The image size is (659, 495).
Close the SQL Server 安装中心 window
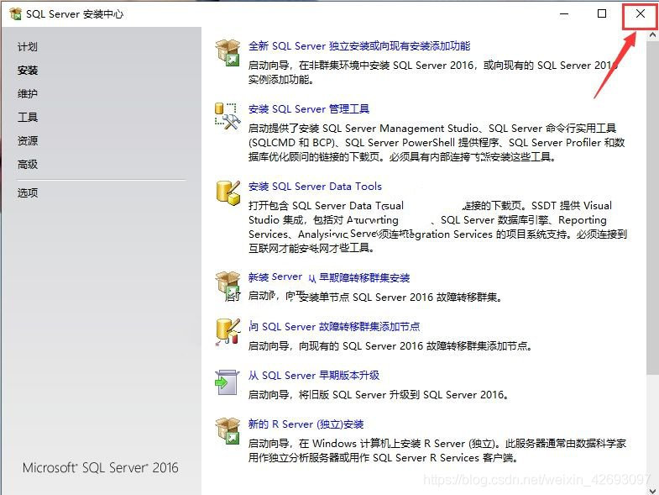coord(640,14)
